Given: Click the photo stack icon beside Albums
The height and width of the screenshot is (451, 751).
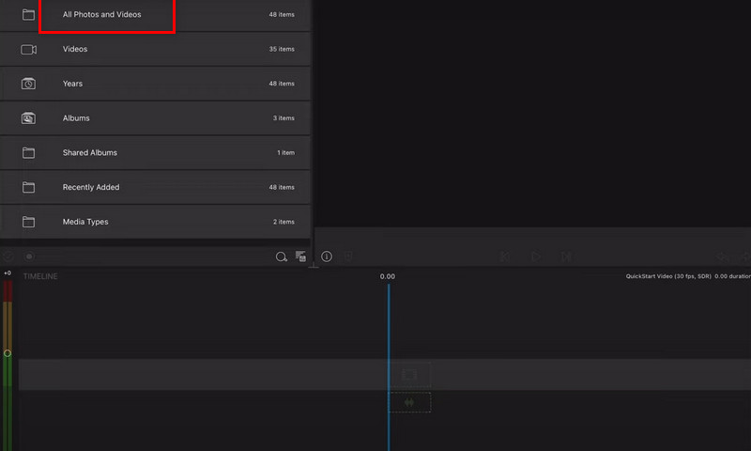Looking at the screenshot, I should pyautogui.click(x=28, y=118).
